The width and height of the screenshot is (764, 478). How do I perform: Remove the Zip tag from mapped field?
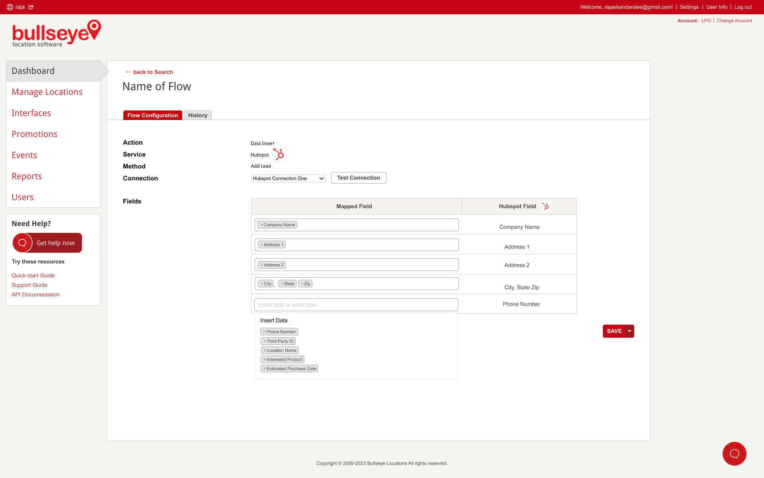tap(302, 284)
